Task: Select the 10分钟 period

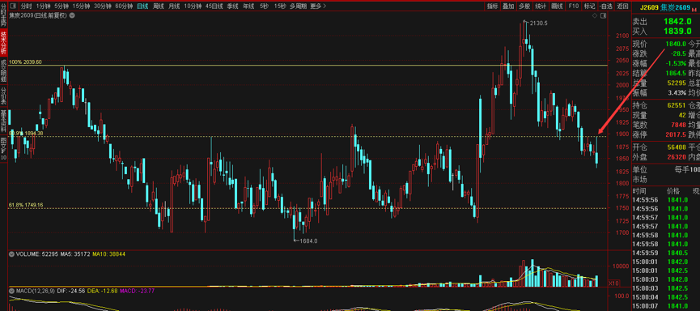Action: pos(193,6)
